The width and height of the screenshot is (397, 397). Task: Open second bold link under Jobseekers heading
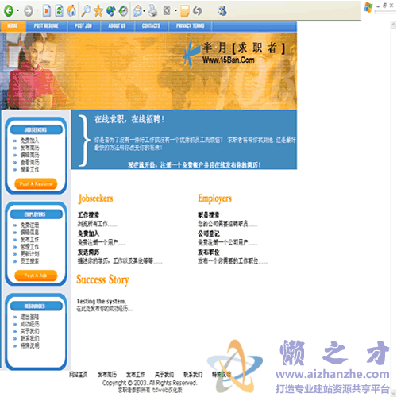[x=88, y=233]
